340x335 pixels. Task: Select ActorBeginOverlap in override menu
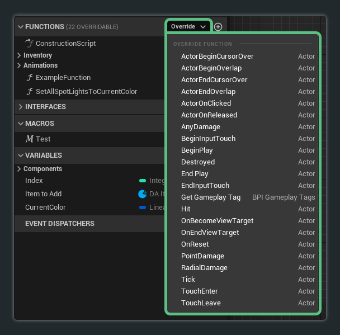point(211,68)
